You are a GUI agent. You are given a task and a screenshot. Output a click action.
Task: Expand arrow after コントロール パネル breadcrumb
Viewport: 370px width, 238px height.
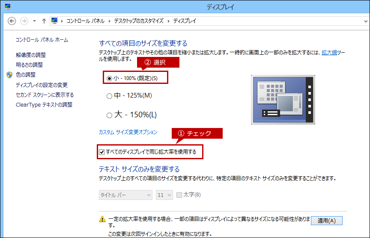[x=110, y=21]
